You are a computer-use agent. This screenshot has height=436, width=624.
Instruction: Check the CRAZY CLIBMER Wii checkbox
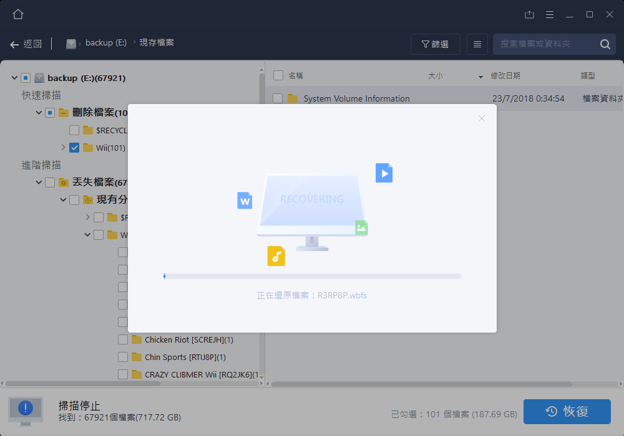pyautogui.click(x=123, y=374)
